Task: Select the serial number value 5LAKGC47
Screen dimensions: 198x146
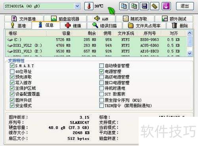Action: [80, 122]
